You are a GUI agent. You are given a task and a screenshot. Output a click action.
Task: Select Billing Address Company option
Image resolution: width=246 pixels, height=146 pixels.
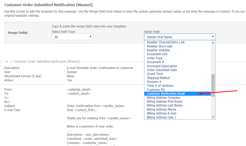[164, 98]
